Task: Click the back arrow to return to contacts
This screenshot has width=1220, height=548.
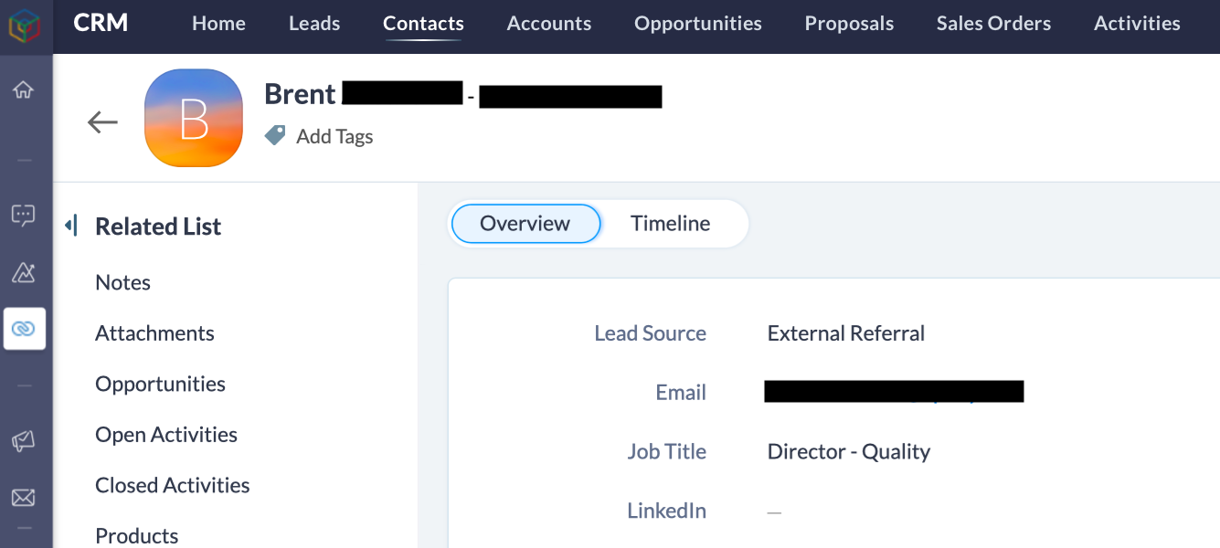Action: [x=102, y=121]
